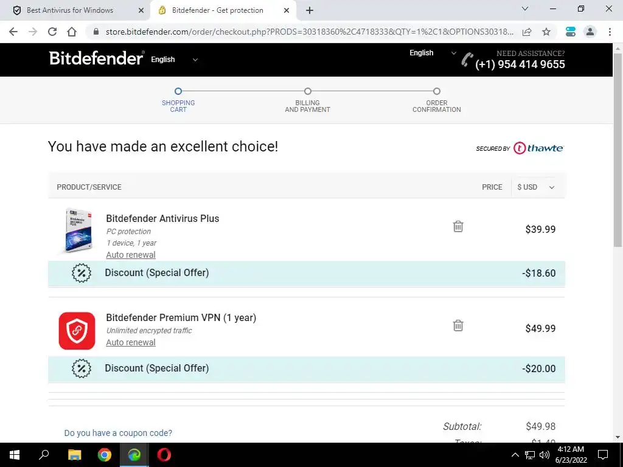This screenshot has width=623, height=467.
Task: Click the PRODUCT/SERVICE column header
Action: [89, 187]
